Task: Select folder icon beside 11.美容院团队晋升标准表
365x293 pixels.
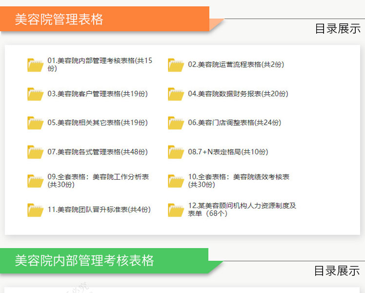Action: pyautogui.click(x=36, y=210)
